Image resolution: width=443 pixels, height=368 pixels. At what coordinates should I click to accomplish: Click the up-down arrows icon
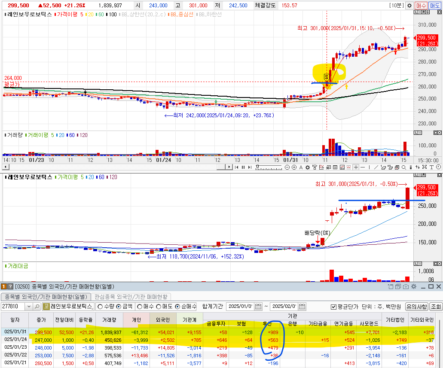(417, 167)
